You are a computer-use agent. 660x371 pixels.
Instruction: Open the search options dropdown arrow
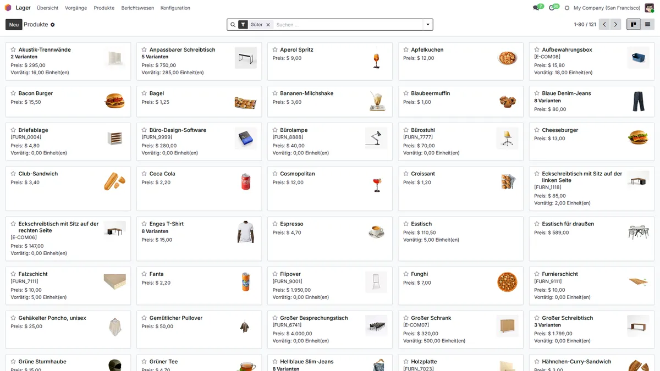(x=427, y=25)
